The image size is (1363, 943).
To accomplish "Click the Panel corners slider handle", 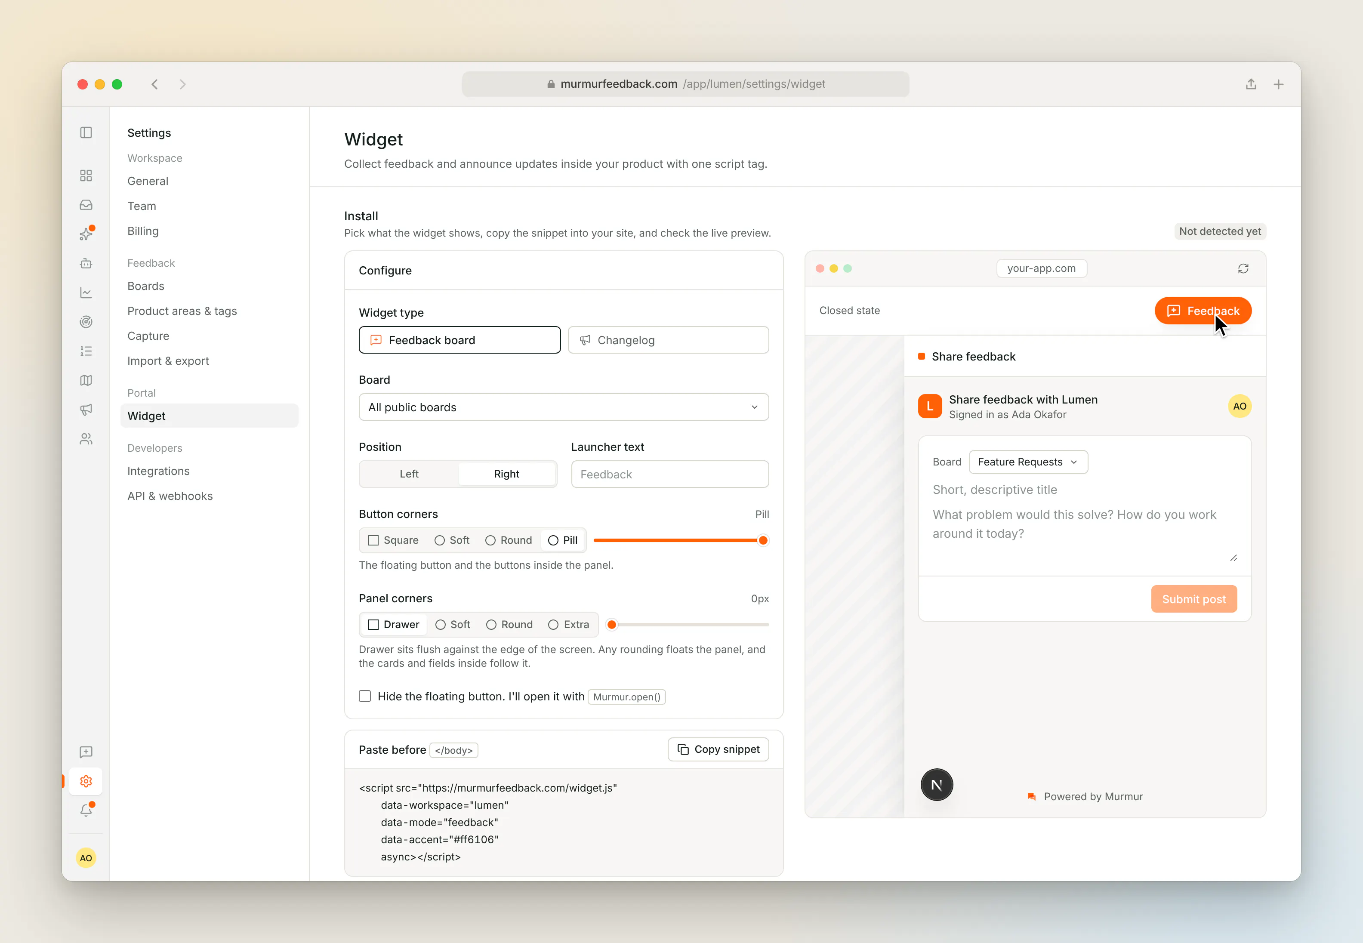I will click(612, 625).
